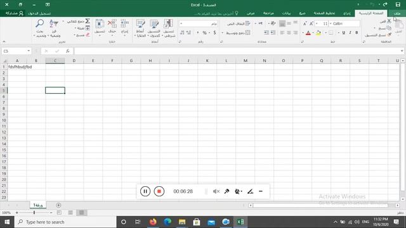Screen dimensions: 406x228
Task: Click the Cut scissors icon
Action: pyautogui.click(x=389, y=21)
